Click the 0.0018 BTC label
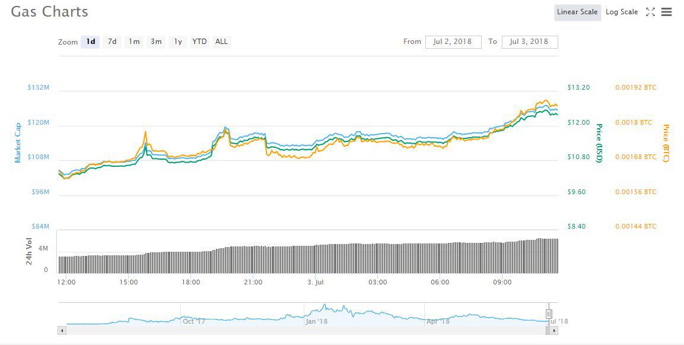 pyautogui.click(x=634, y=122)
